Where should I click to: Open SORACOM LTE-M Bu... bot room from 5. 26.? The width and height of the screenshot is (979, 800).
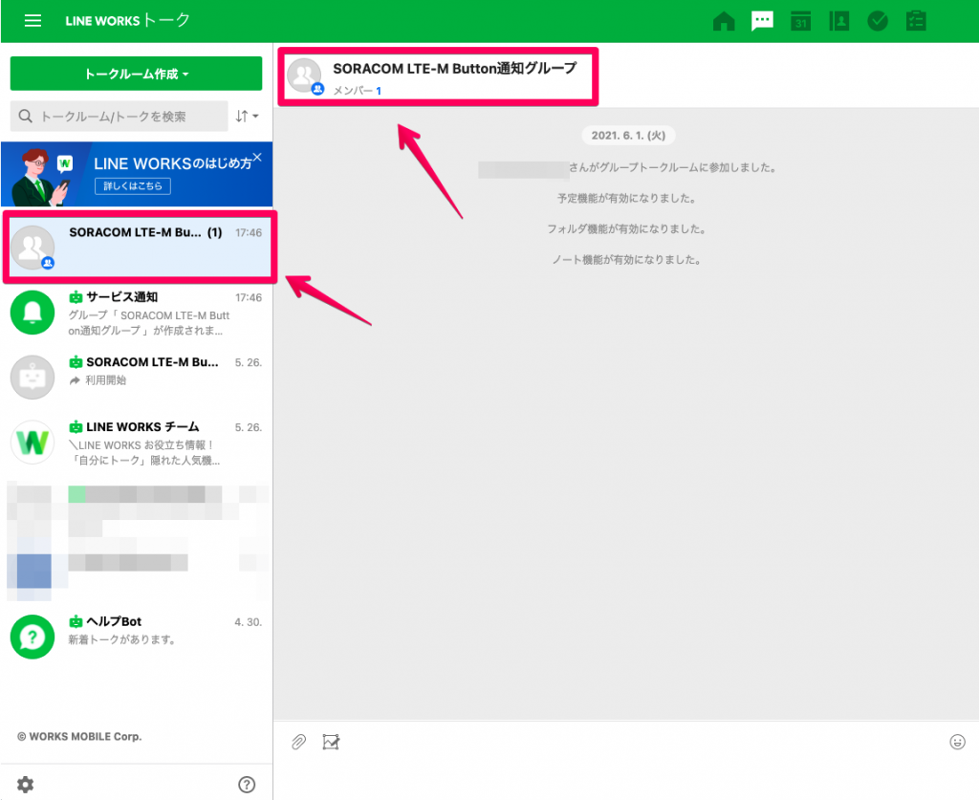[137, 378]
